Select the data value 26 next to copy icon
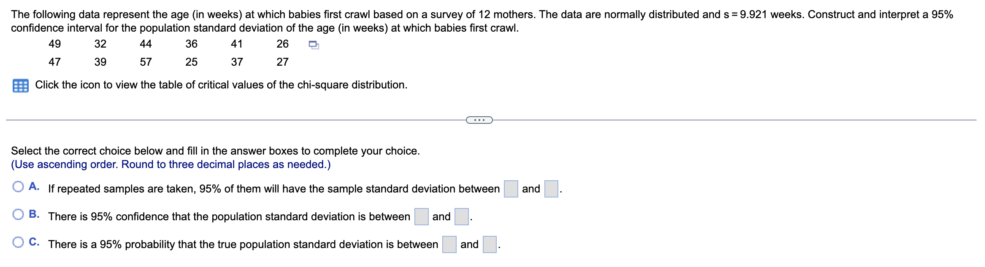Image resolution: width=985 pixels, height=267 pixels. pyautogui.click(x=282, y=44)
